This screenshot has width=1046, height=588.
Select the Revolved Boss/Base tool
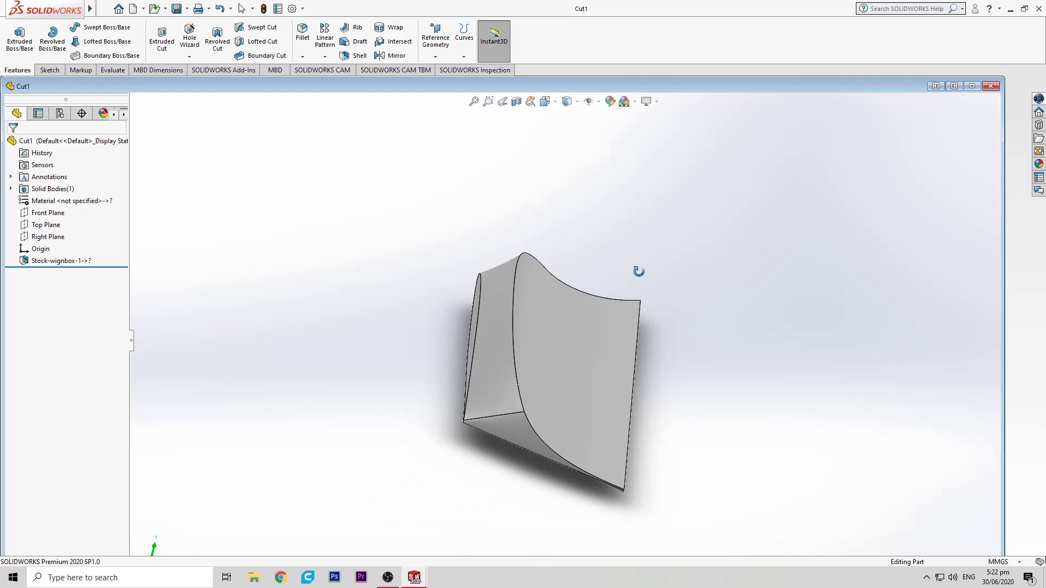pyautogui.click(x=52, y=39)
